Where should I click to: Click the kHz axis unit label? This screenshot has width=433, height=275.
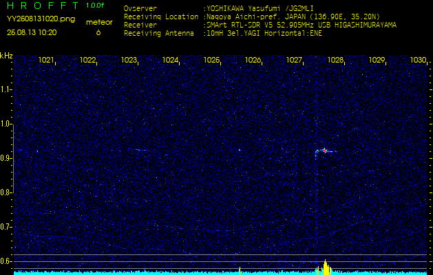point(6,56)
